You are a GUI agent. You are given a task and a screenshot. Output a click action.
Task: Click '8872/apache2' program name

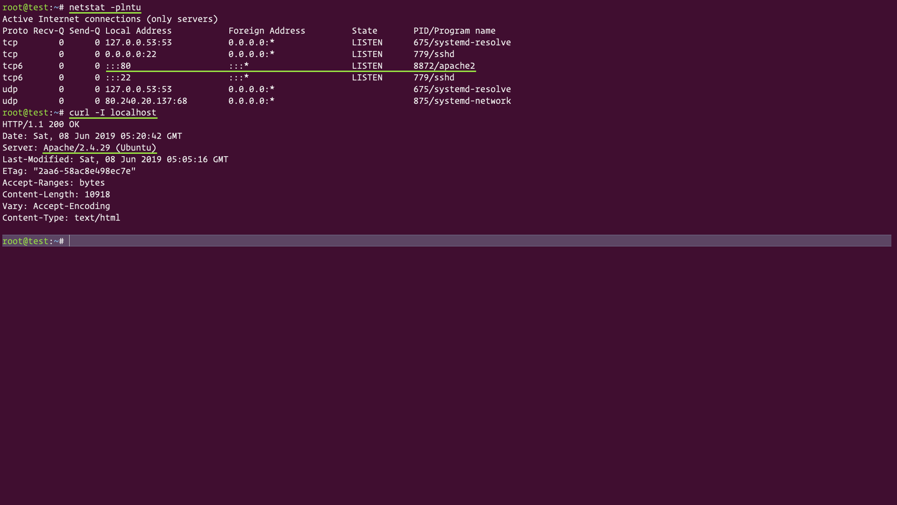pyautogui.click(x=444, y=66)
